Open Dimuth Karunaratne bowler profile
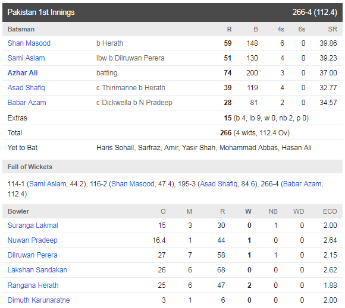The width and height of the screenshot is (345, 308). [x=39, y=300]
